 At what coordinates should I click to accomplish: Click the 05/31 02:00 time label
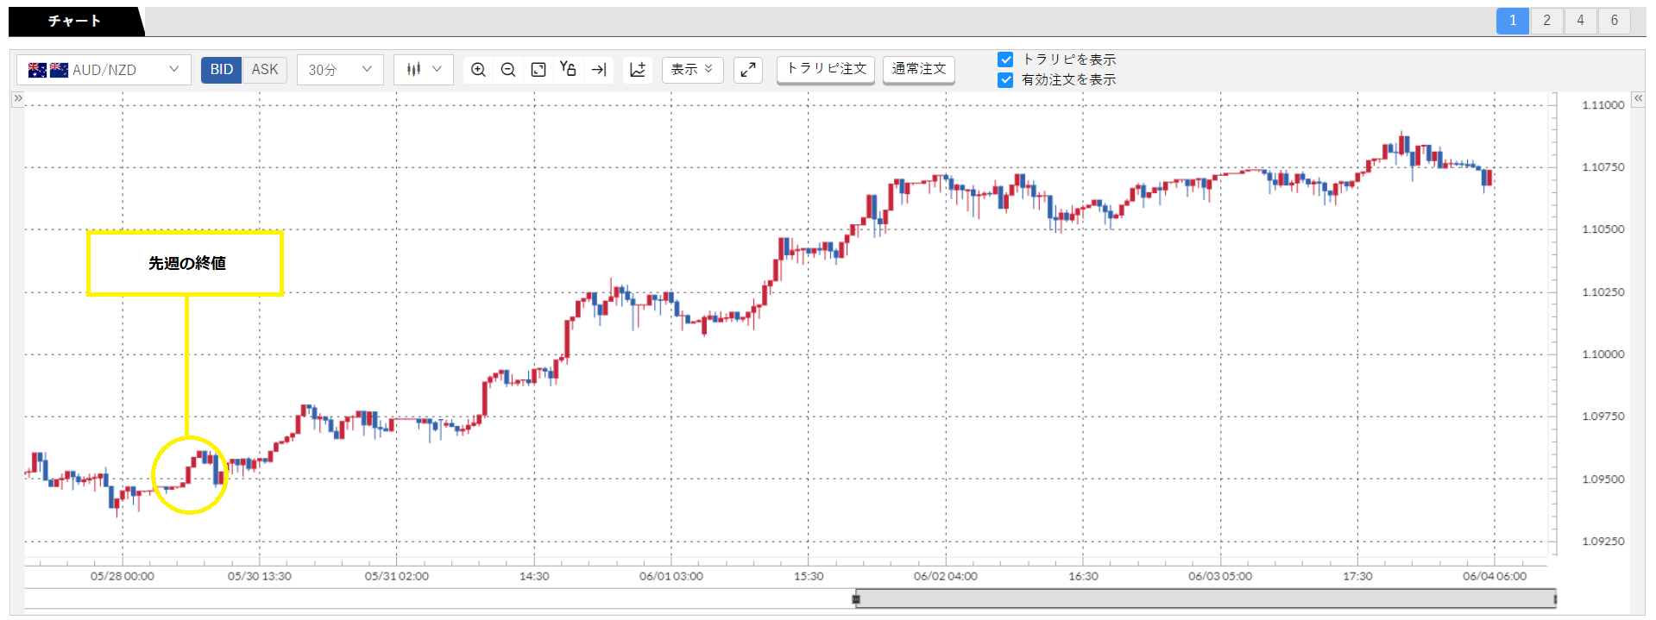click(397, 576)
